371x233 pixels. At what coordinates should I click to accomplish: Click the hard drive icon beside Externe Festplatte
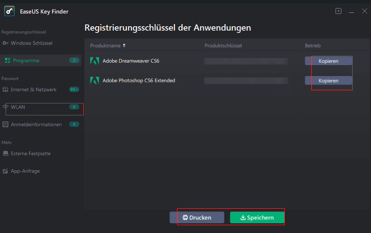[5, 154]
